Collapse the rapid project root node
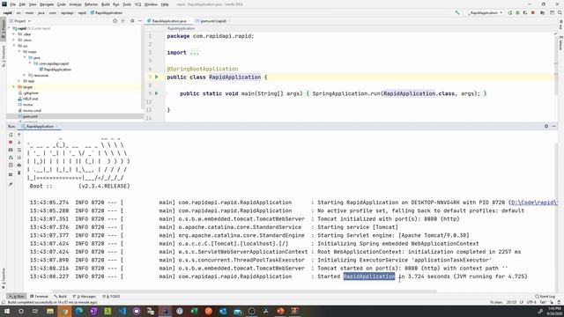Image resolution: width=564 pixels, height=317 pixels. (10, 28)
